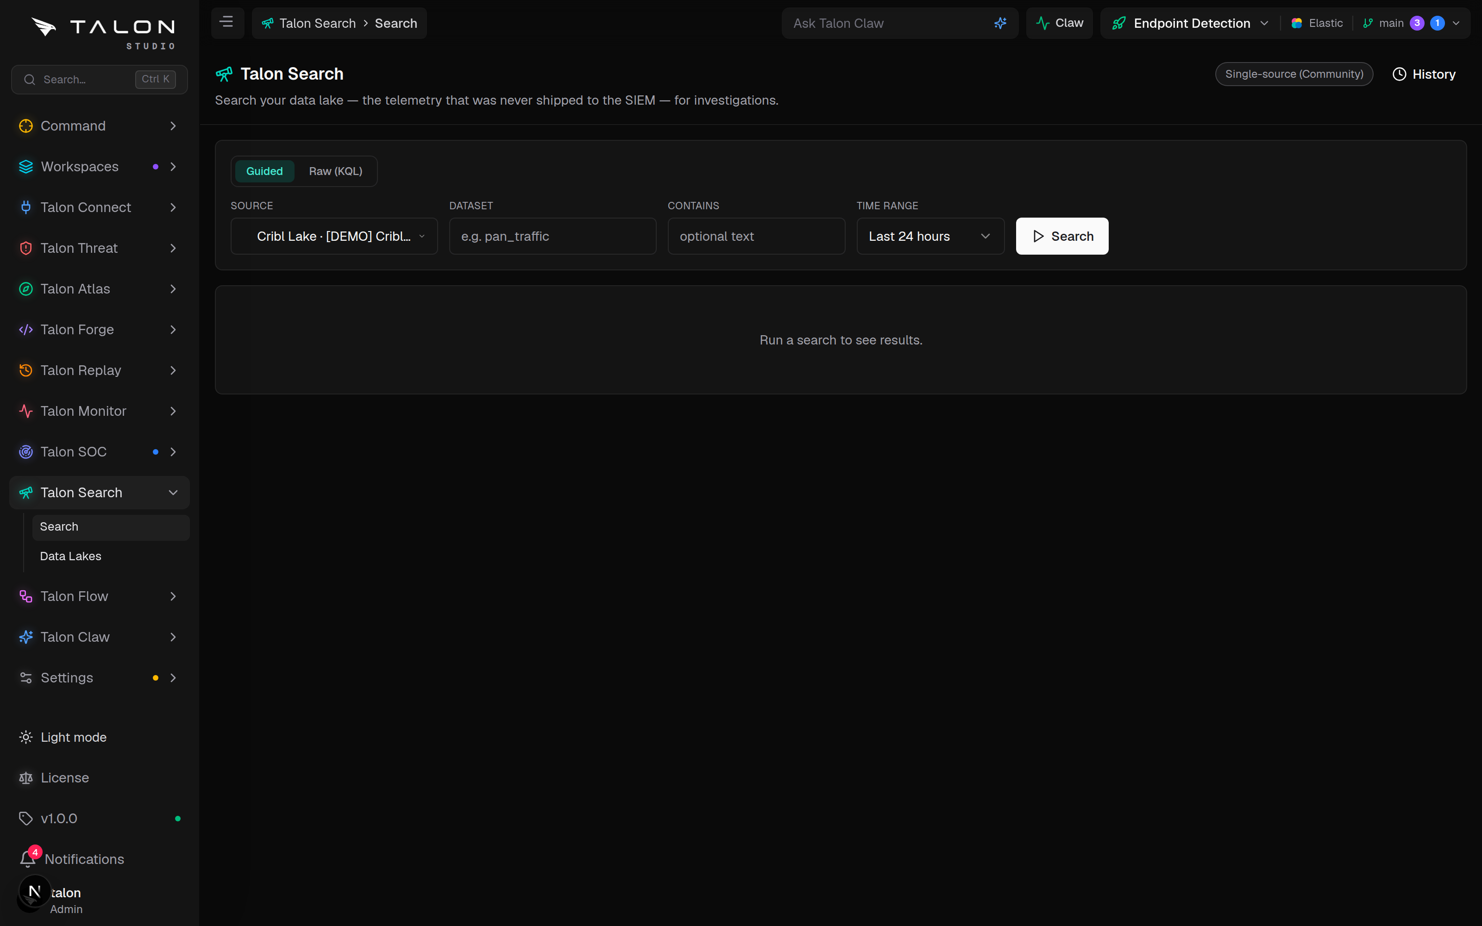This screenshot has width=1482, height=926.
Task: Click the Workspaces layers icon
Action: coord(26,167)
